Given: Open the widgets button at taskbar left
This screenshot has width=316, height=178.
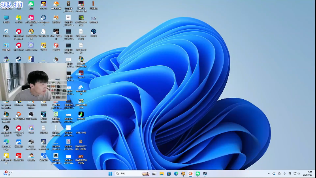Looking at the screenshot, I should pos(7,174).
